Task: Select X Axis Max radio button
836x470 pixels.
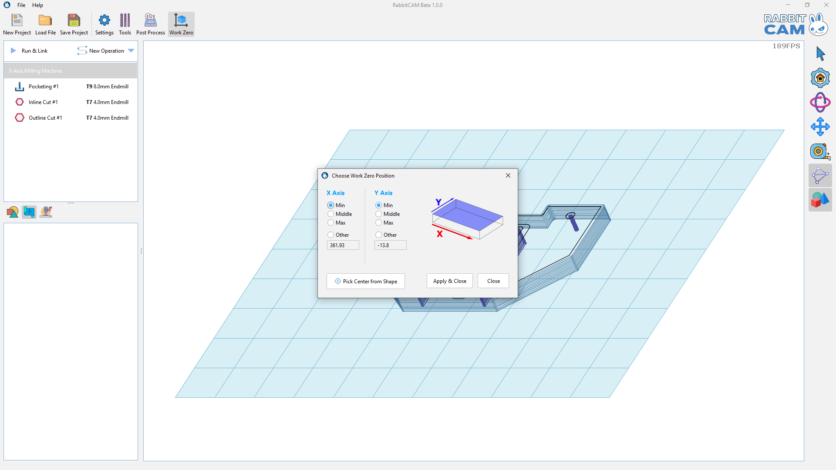Action: 330,222
